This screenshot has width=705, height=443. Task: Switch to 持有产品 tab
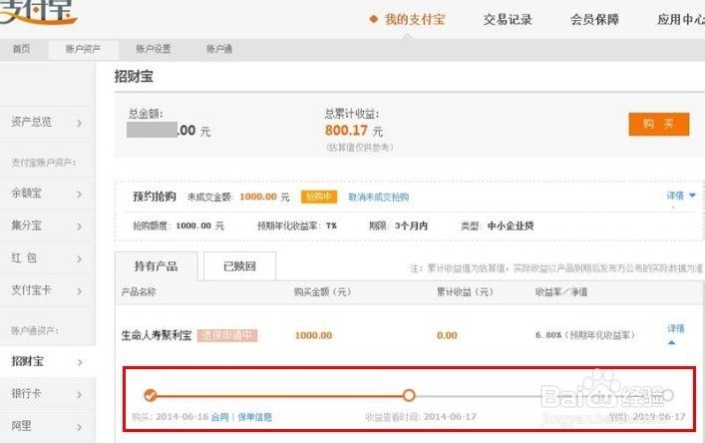[156, 266]
